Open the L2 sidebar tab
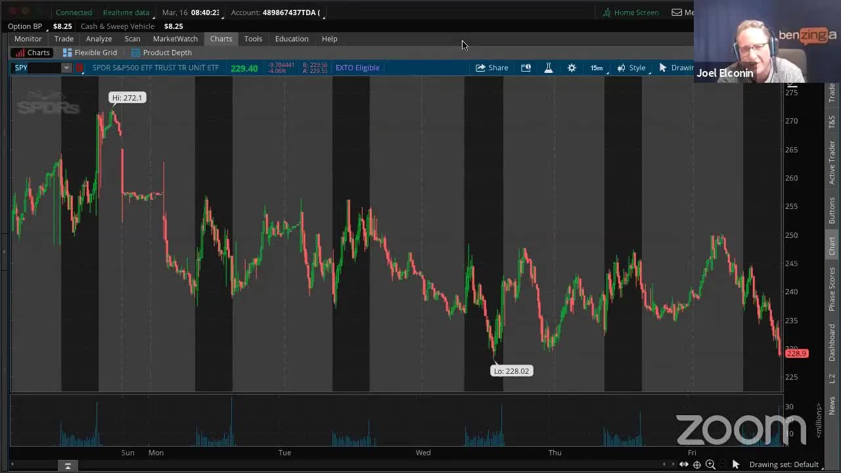The height and width of the screenshot is (473, 841). pos(832,378)
